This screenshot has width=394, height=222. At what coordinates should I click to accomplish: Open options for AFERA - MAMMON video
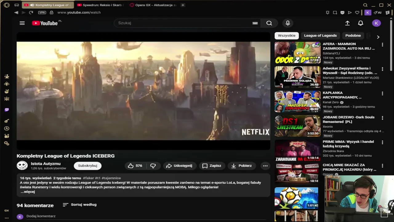pyautogui.click(x=382, y=45)
